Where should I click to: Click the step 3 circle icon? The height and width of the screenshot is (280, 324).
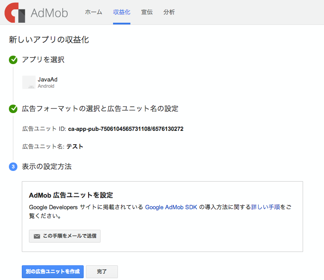[13, 166]
